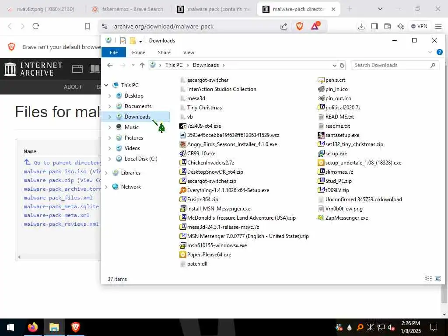Viewport: 448px width, 336px height.
Task: Open the notifications action center icon
Action: point(434,327)
